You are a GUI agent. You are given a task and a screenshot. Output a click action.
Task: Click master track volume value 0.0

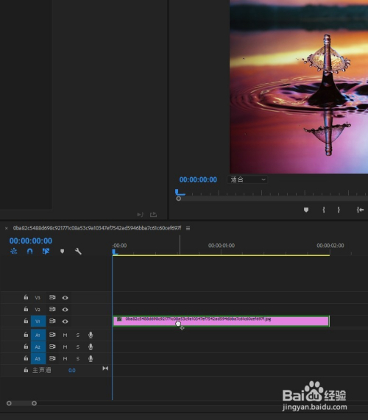click(72, 371)
